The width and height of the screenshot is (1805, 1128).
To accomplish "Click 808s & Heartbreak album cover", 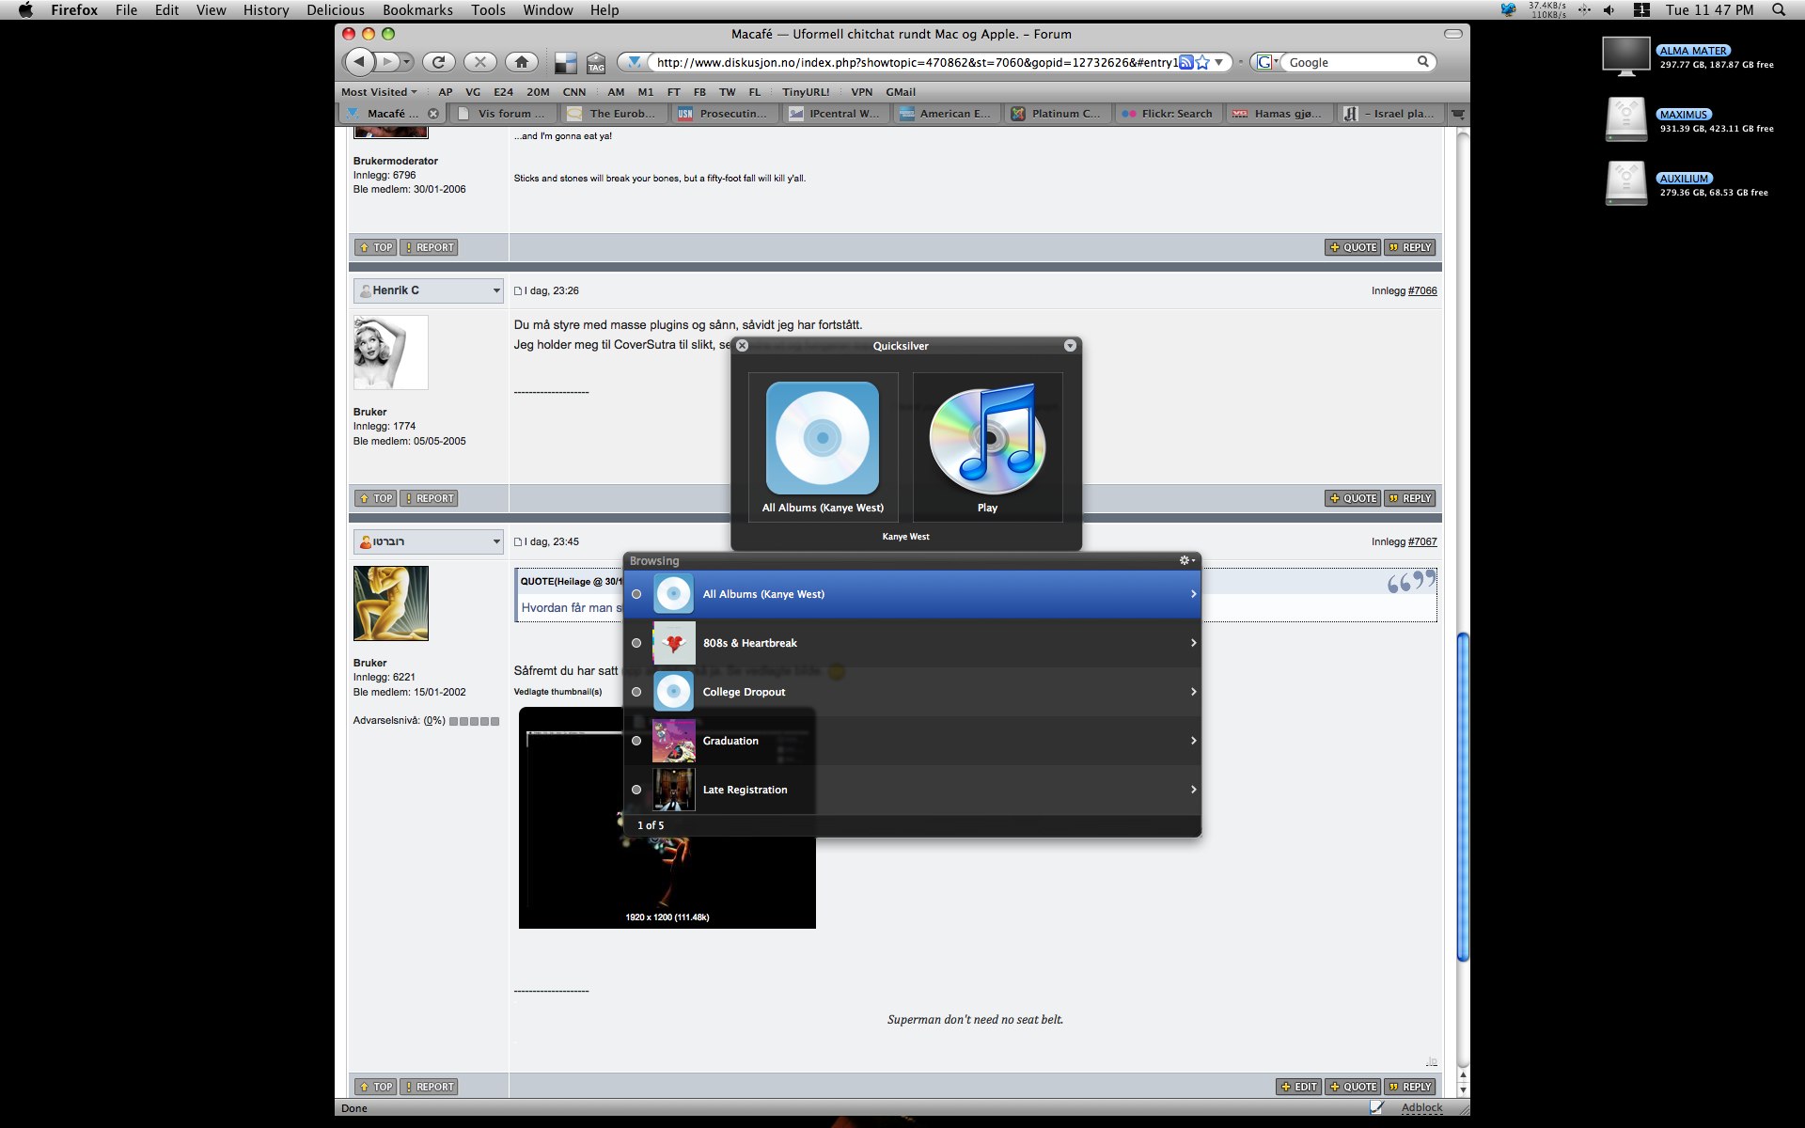I will (674, 643).
